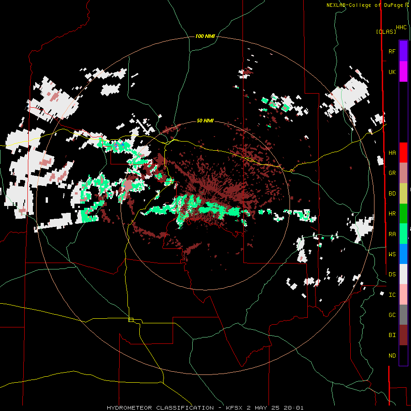Click the 50 NMI range ring label
The width and height of the screenshot is (411, 411).
(205, 121)
